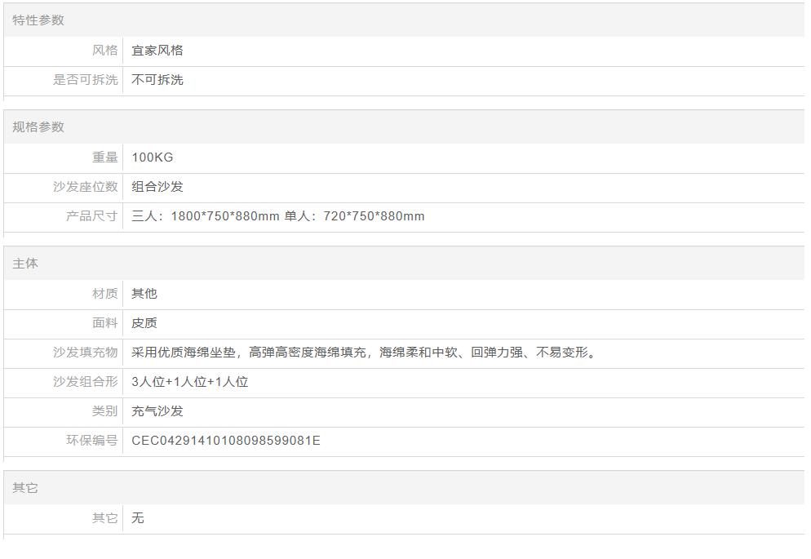Select the CEC environmental code number

tap(226, 441)
